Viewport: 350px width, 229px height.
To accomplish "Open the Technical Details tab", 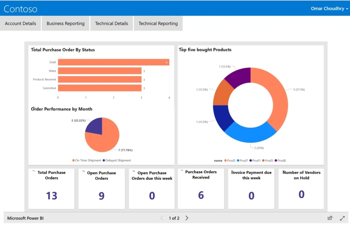I will coord(111,23).
